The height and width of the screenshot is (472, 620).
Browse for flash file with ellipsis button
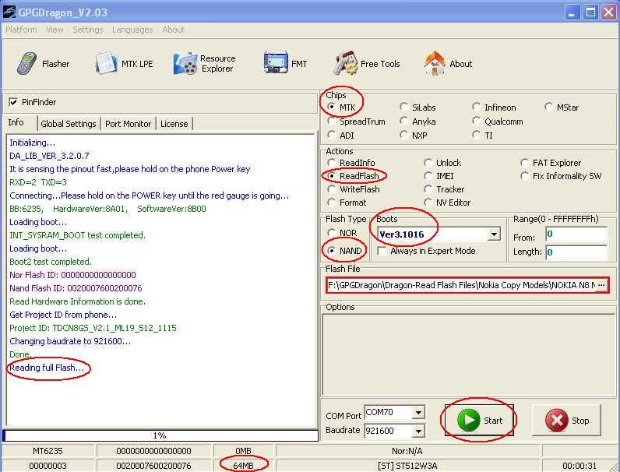click(601, 285)
